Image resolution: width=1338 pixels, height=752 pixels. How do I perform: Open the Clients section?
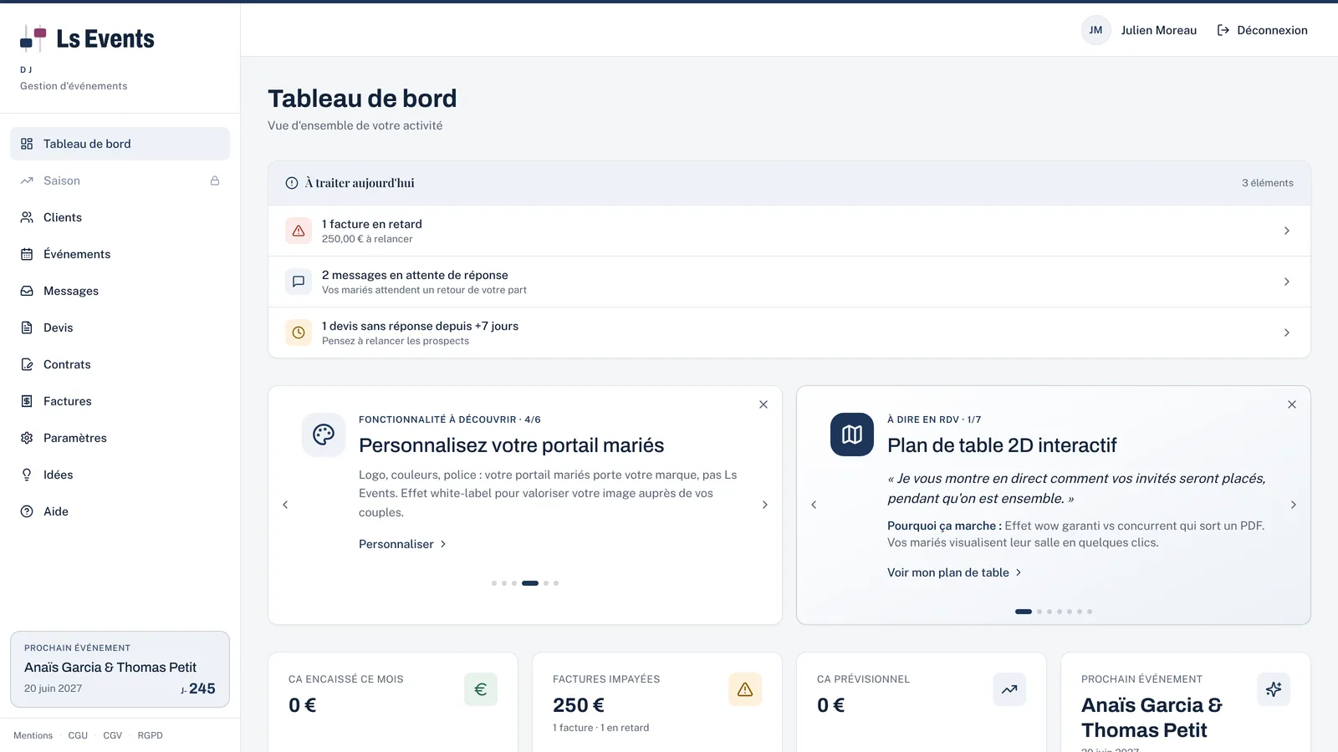point(120,217)
